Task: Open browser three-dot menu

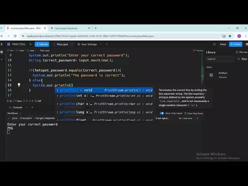Action: tap(246, 36)
